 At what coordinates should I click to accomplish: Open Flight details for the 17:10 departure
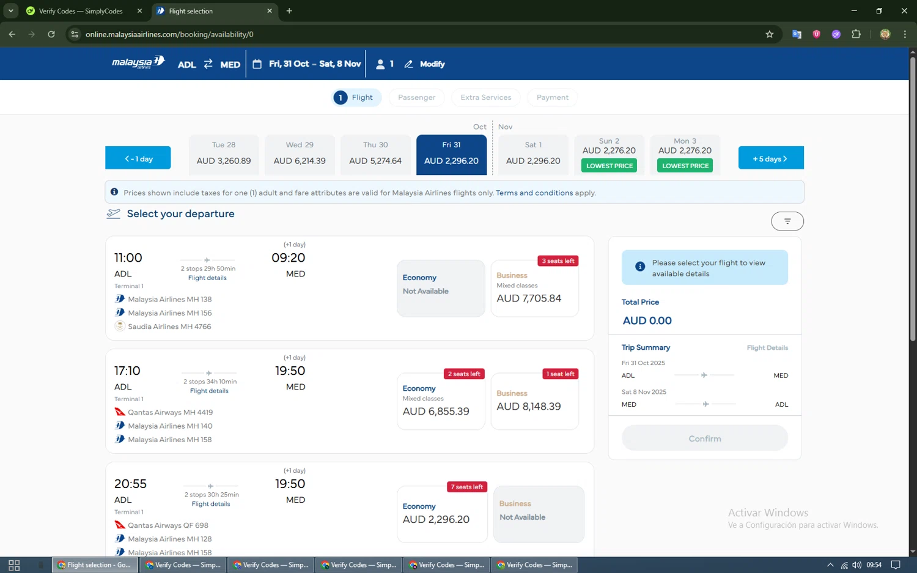pos(209,391)
